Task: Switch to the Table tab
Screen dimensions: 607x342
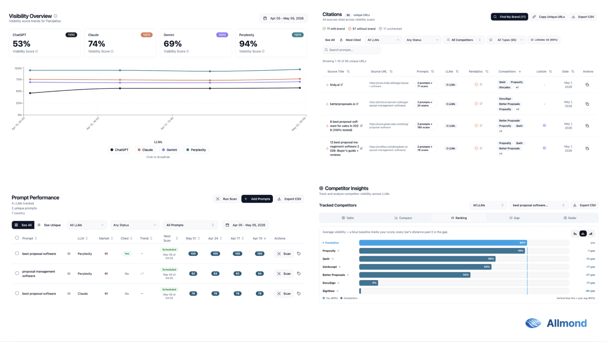Action: (347, 218)
